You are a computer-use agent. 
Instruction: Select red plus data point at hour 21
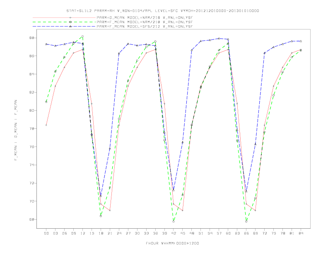(x=110, y=210)
